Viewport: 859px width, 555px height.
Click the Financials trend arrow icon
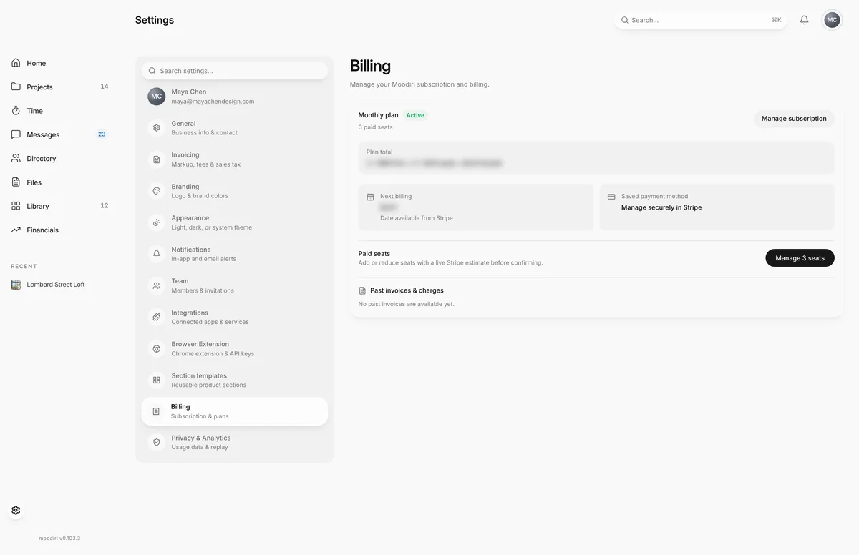pos(16,230)
